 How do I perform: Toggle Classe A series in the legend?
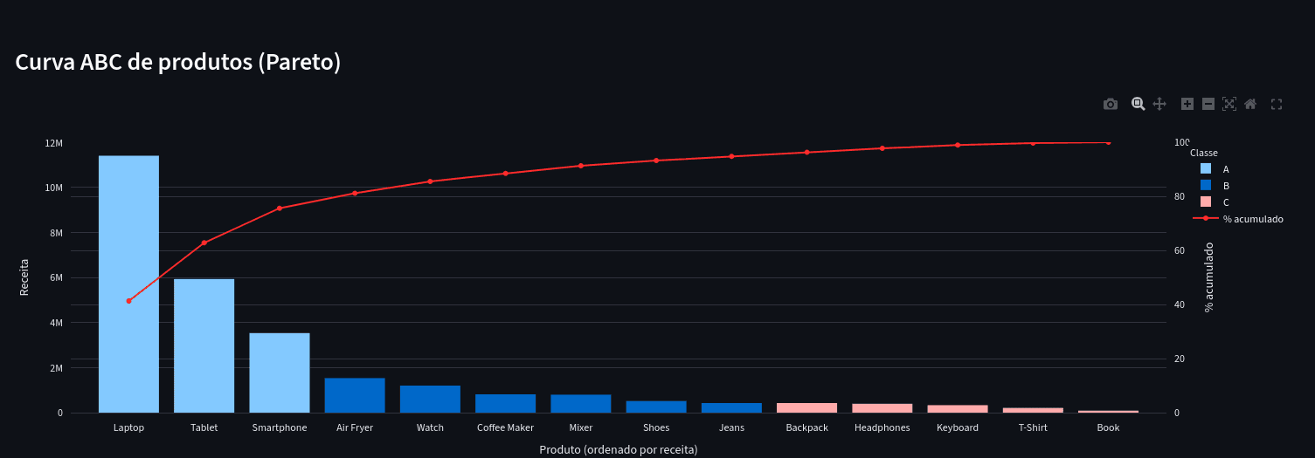coord(1215,169)
